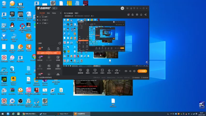The height and width of the screenshot is (116, 206).
Task: Click the orange start-live button
Action: point(142,71)
